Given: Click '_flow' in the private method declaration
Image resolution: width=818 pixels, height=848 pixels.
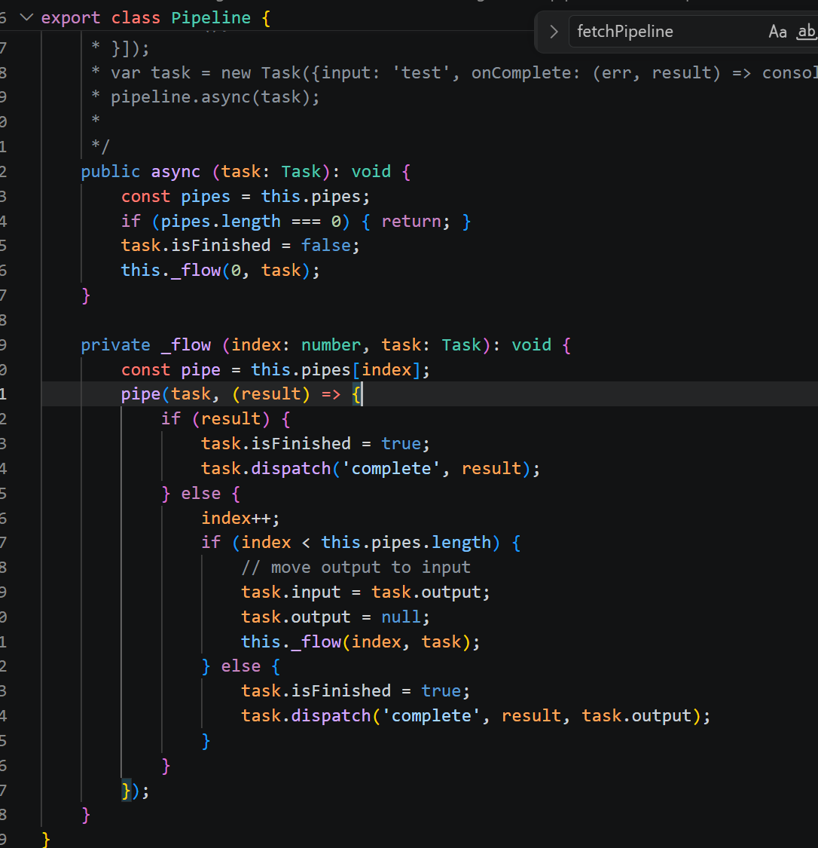Looking at the screenshot, I should (186, 345).
